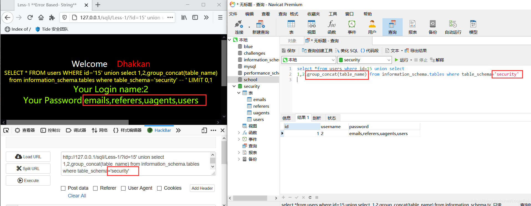Expand the 报表 reports node
The height and width of the screenshot is (206, 531).
239,153
